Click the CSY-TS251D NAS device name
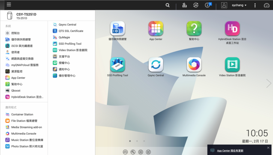This screenshot has width=273, height=155. tap(26, 15)
